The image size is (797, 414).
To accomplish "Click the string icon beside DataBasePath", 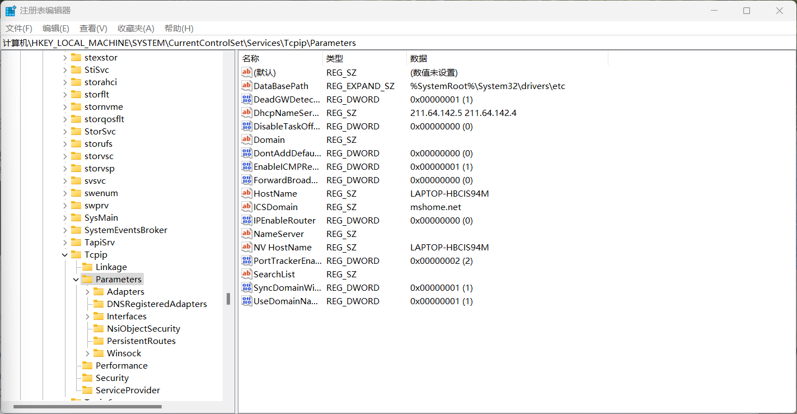I will [x=247, y=86].
